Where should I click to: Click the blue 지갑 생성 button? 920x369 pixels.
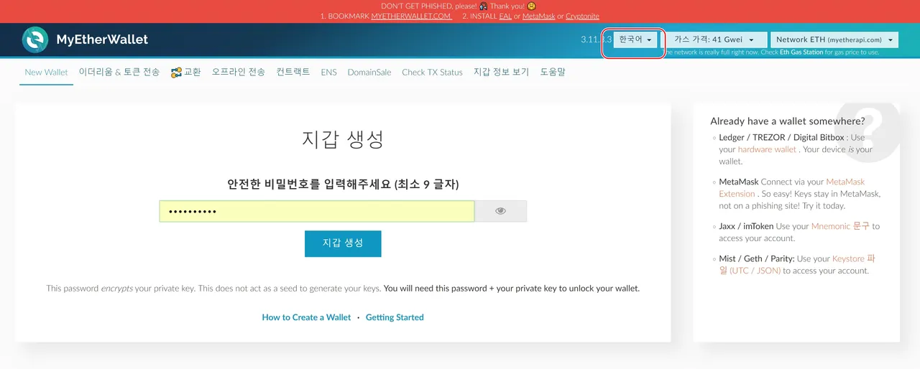tap(343, 243)
